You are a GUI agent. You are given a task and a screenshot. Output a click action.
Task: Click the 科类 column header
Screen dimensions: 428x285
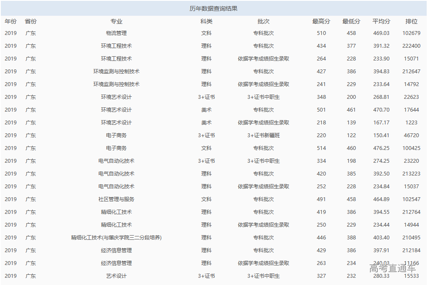pyautogui.click(x=204, y=20)
